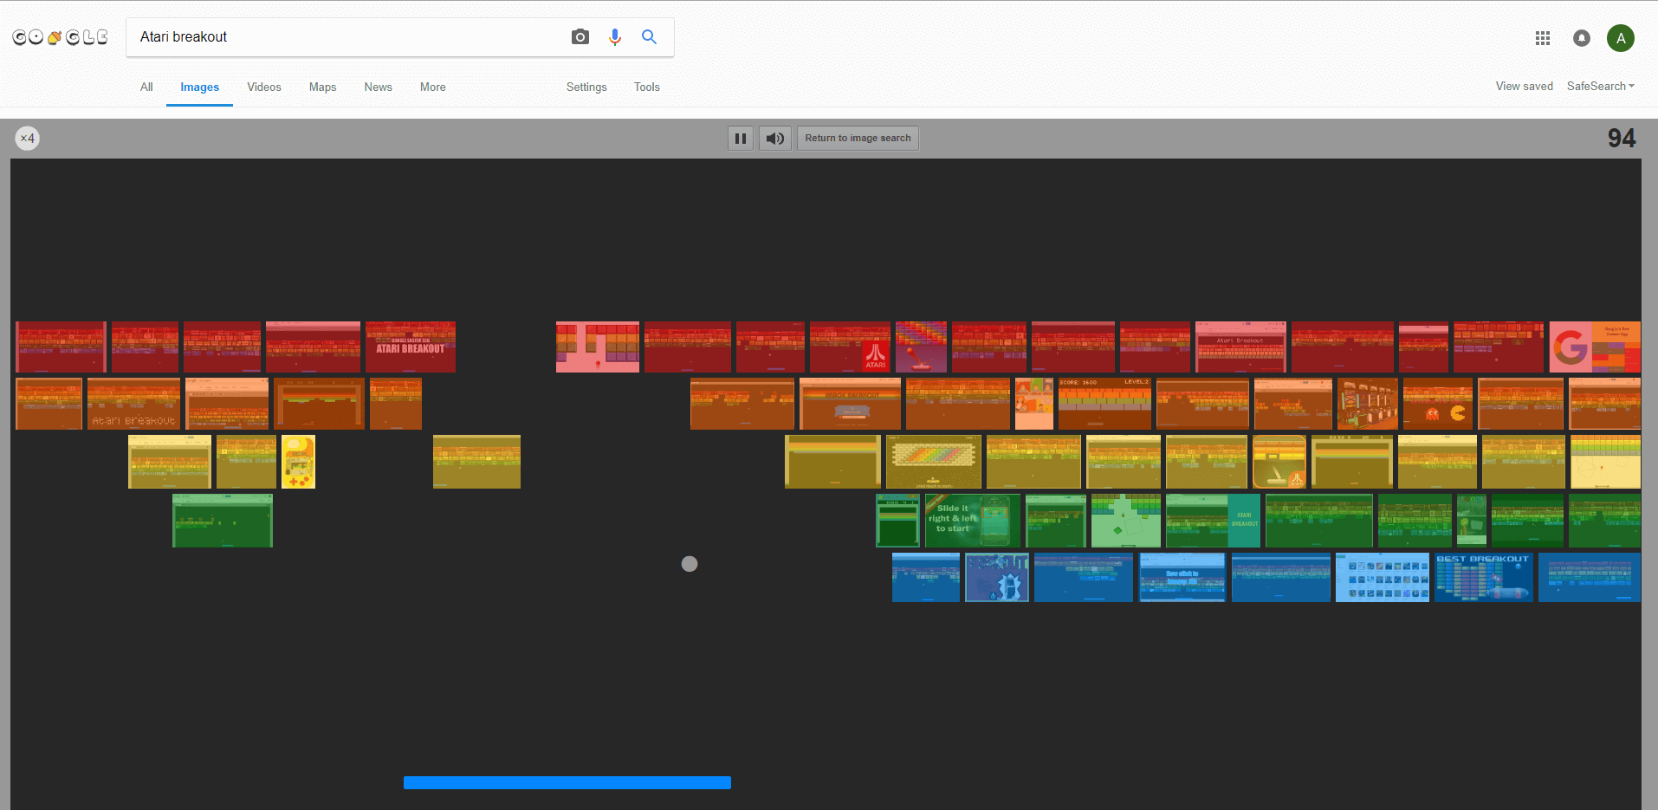1658x810 pixels.
Task: Click the lone green brick on left
Action: coord(223,521)
